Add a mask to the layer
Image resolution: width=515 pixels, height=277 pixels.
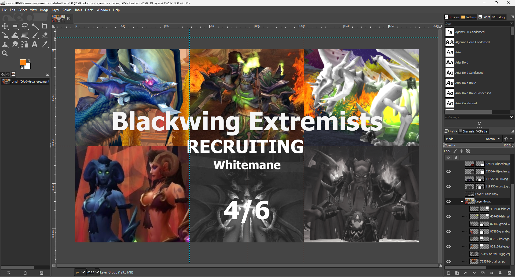[500, 273]
